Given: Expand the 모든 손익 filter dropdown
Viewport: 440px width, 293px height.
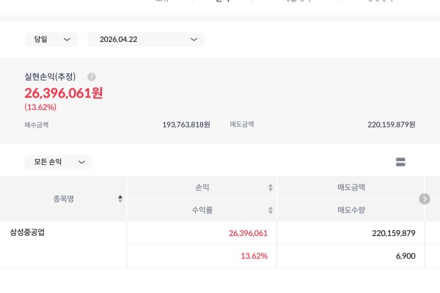Looking at the screenshot, I should click(x=59, y=162).
